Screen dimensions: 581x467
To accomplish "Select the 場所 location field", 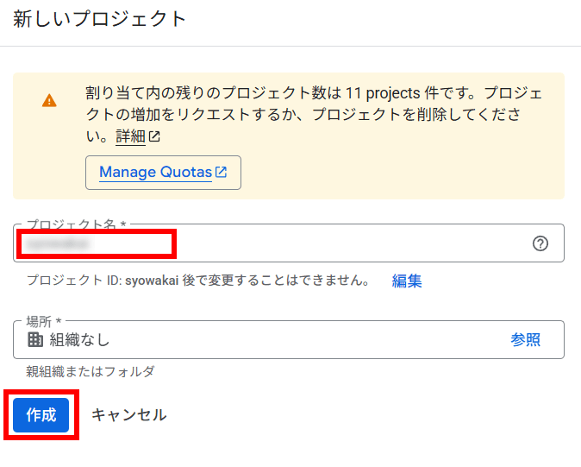I will pos(289,339).
